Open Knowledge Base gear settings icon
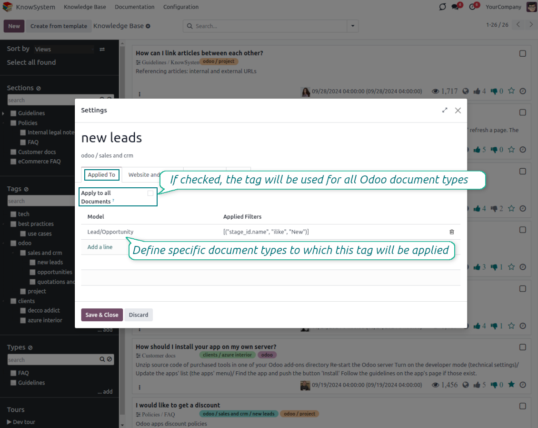 coord(148,26)
